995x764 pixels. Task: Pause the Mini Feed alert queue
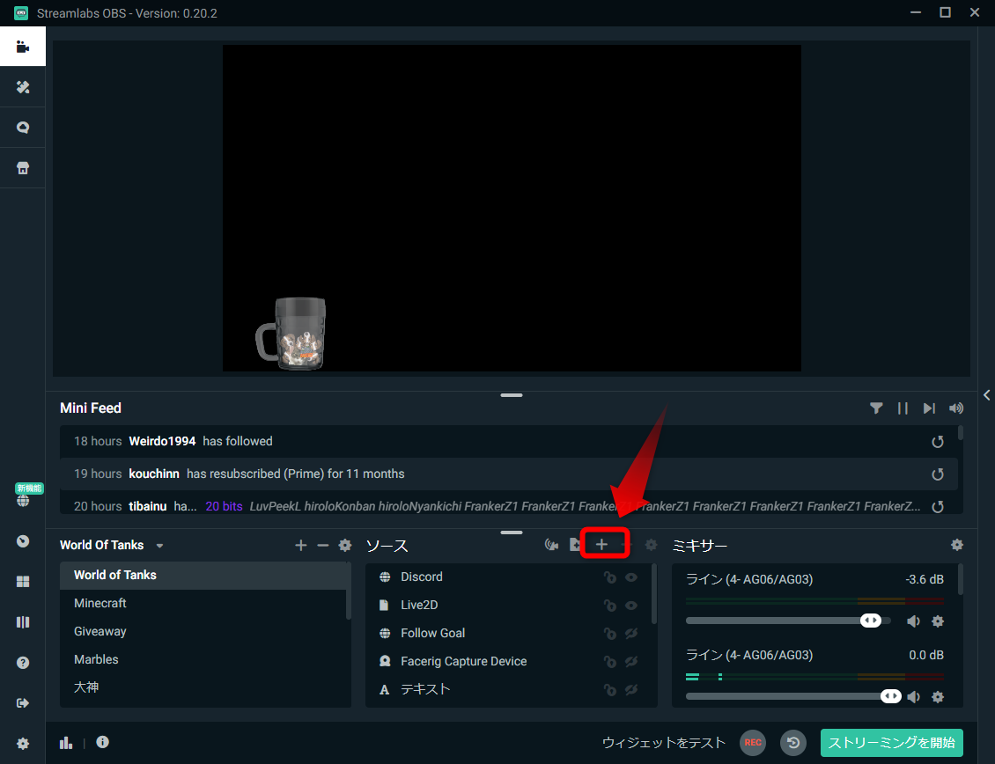903,408
